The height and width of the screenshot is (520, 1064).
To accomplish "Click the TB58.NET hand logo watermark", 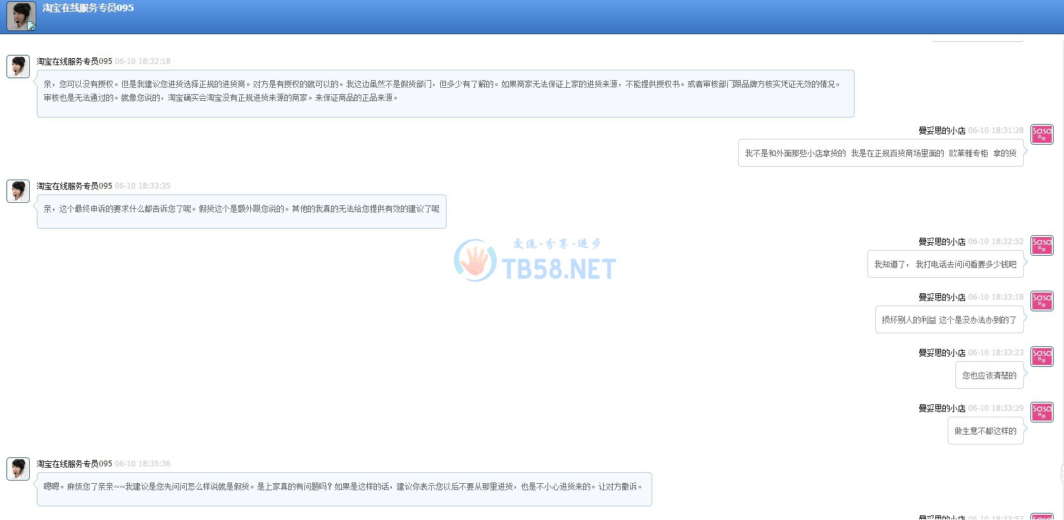I will (475, 260).
